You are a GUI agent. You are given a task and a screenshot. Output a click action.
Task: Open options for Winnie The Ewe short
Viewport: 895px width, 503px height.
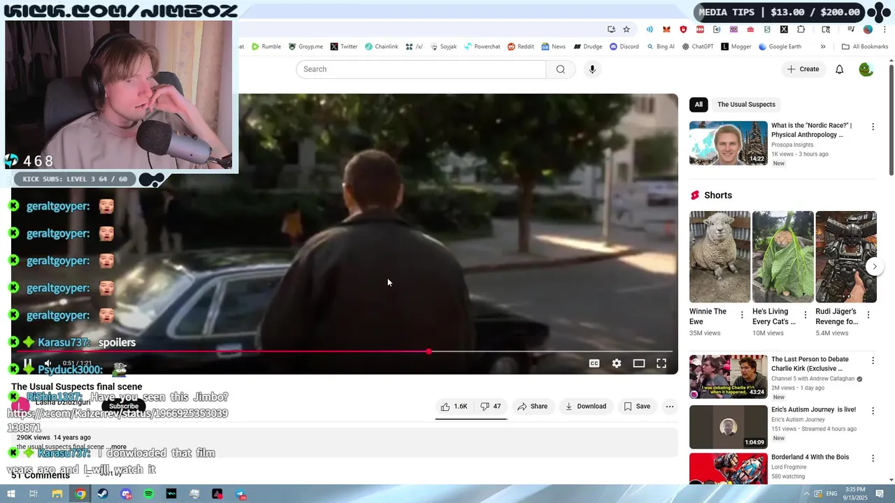(x=742, y=315)
